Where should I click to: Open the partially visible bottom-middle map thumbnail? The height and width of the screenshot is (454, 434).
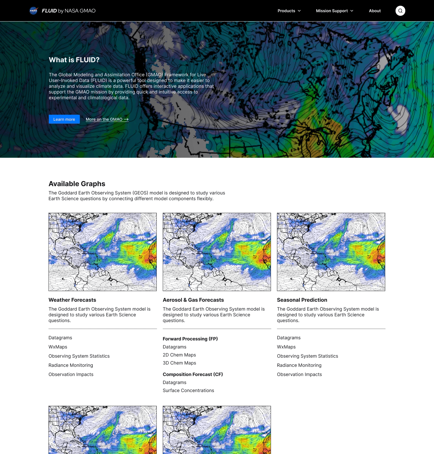(x=217, y=430)
